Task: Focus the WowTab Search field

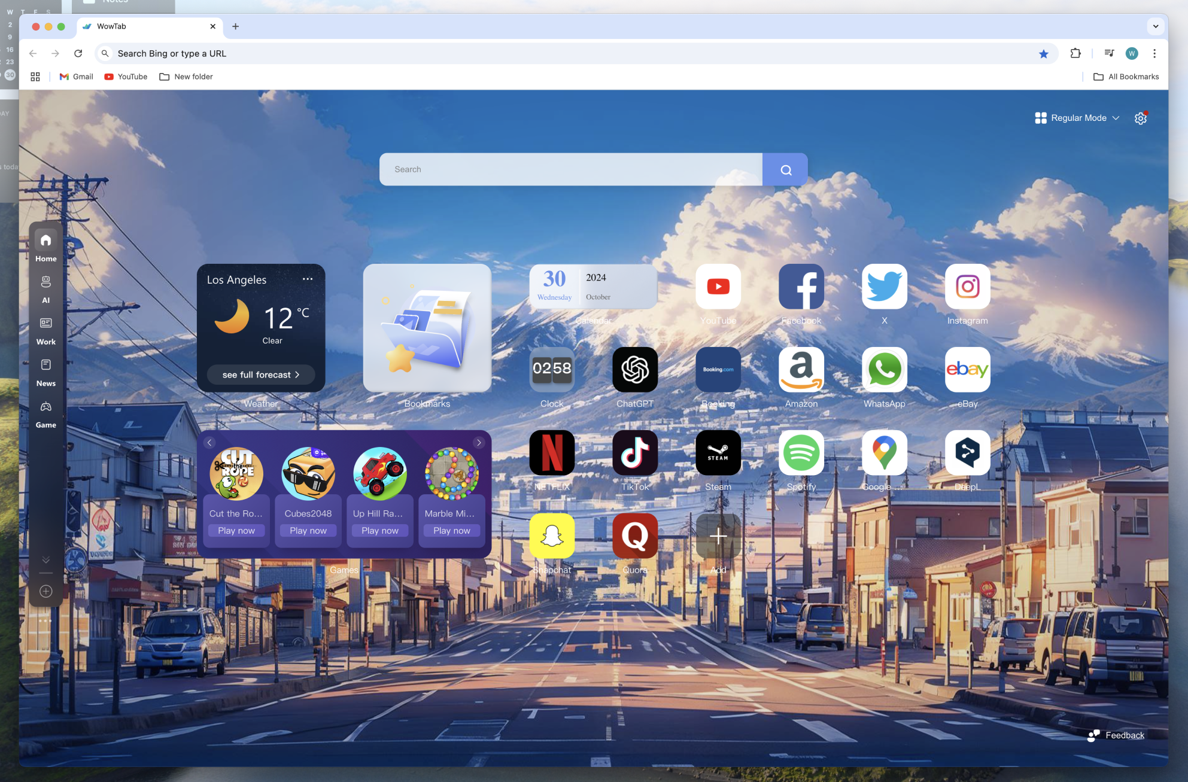Action: pyautogui.click(x=571, y=169)
